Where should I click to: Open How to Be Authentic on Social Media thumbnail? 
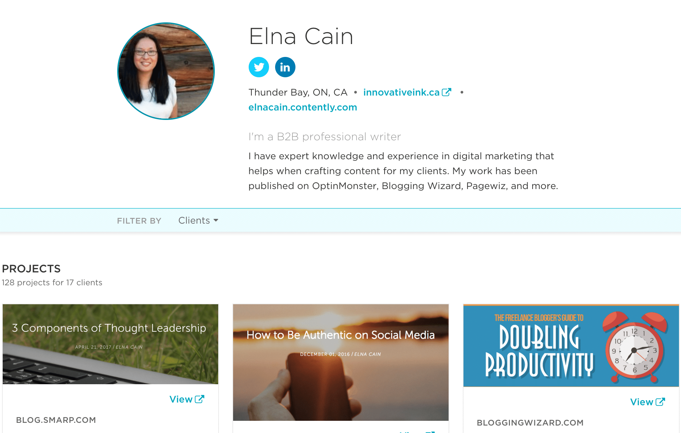pyautogui.click(x=341, y=363)
